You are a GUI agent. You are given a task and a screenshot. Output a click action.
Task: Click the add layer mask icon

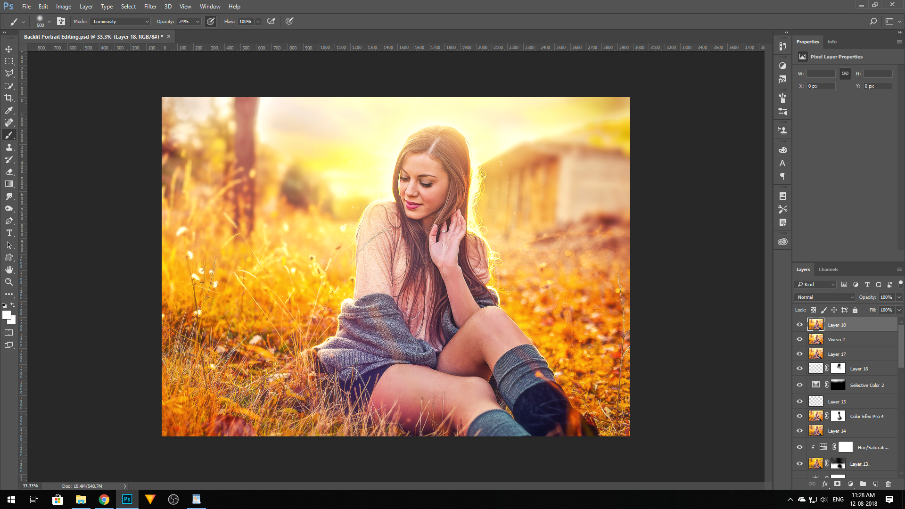click(x=837, y=484)
